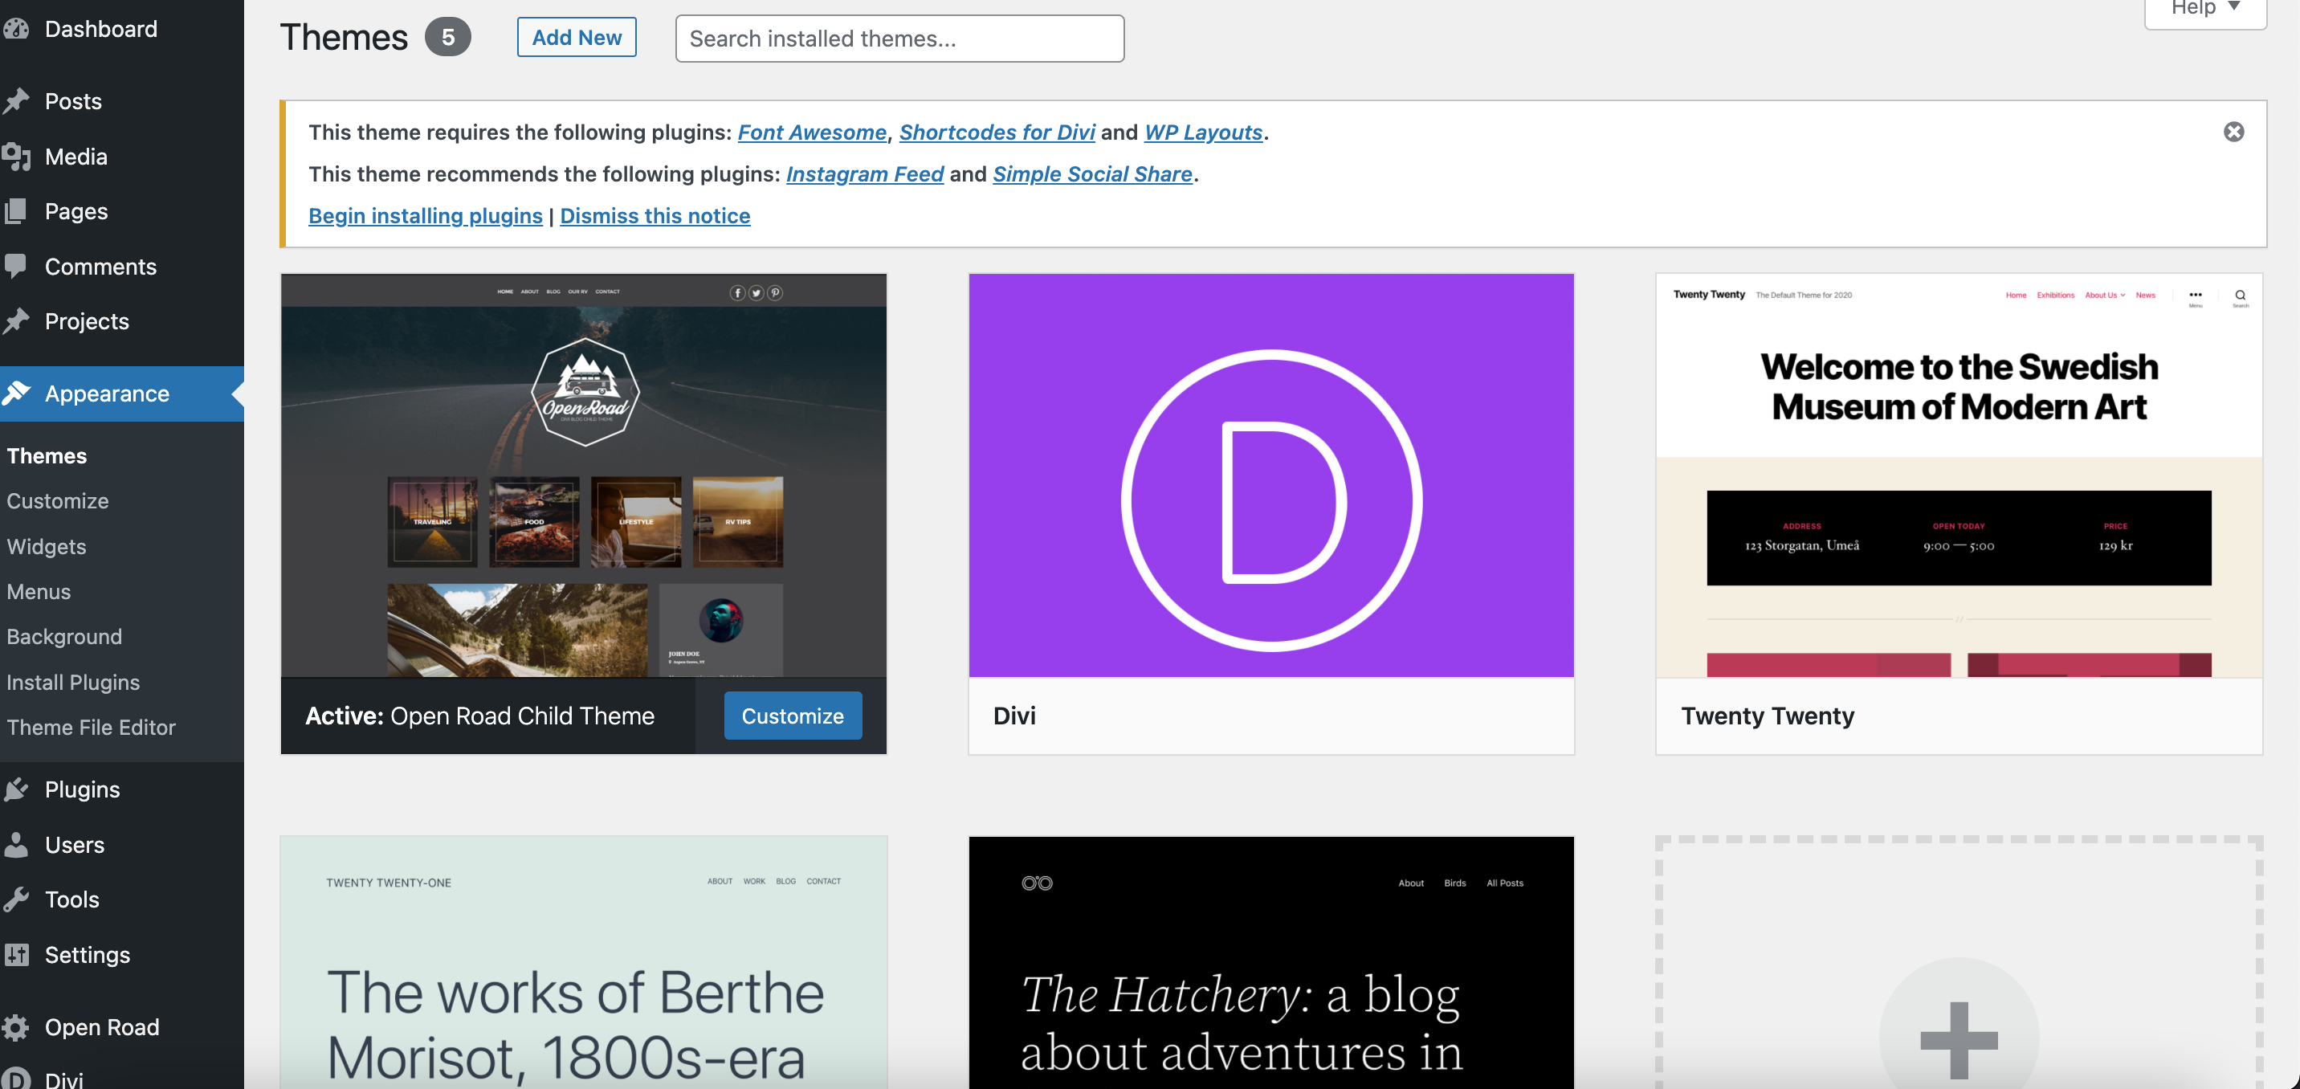
Task: Click the Comments bubble icon
Action: pos(16,266)
